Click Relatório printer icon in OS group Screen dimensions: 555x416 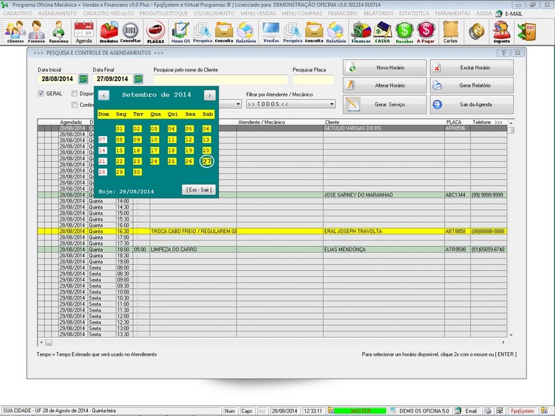coord(246,32)
